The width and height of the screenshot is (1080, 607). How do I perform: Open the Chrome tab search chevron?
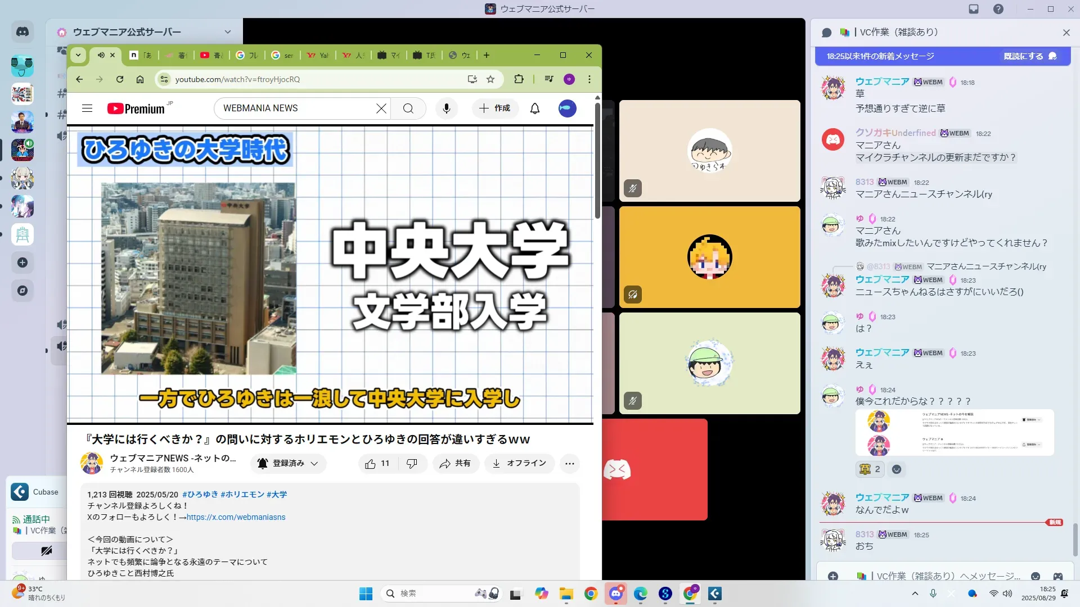[78, 55]
